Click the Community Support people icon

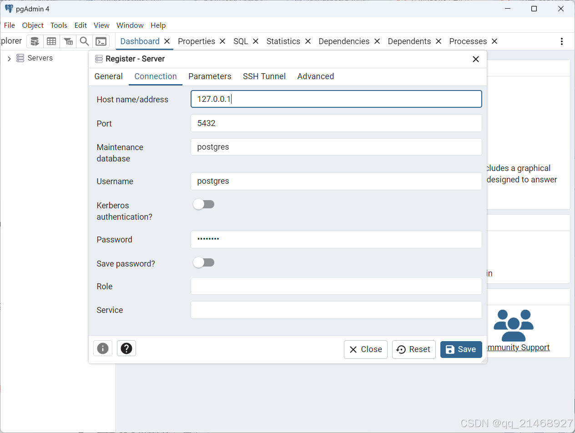pos(514,325)
